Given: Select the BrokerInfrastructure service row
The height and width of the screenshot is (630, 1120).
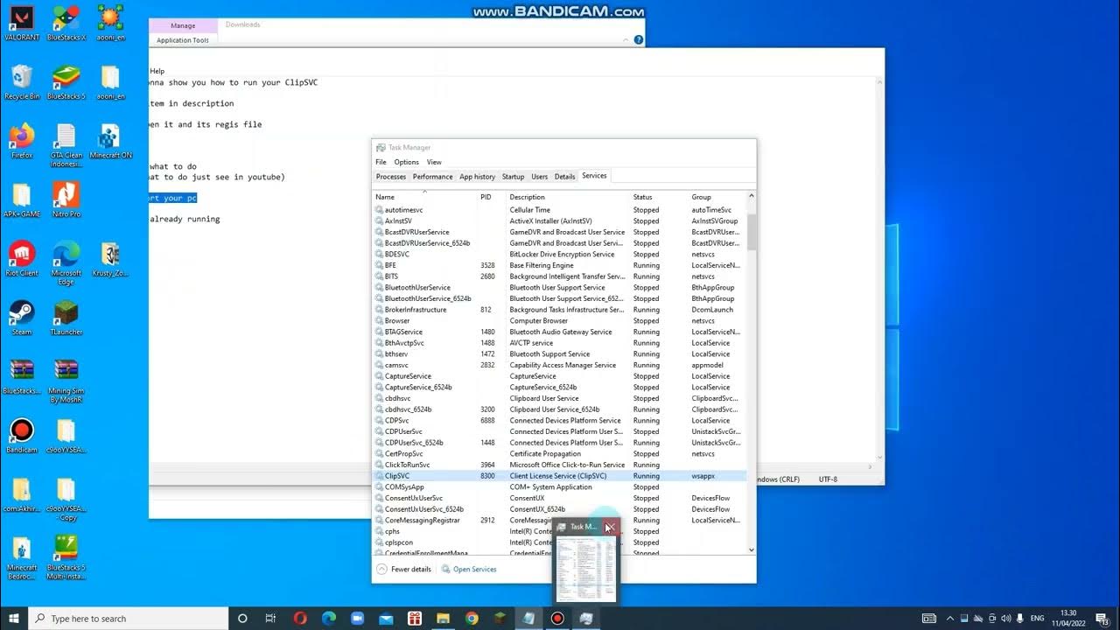Looking at the screenshot, I should coord(559,310).
